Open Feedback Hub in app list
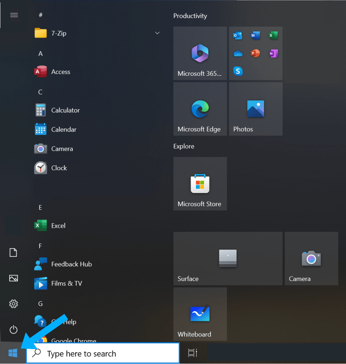Viewport: 346px width, 364px height. (71, 264)
